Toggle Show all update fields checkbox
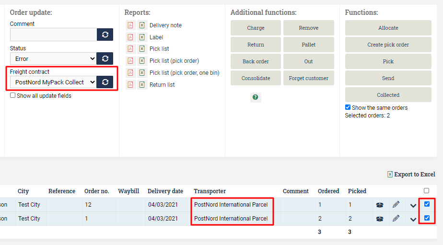This screenshot has height=245, width=443. pos(13,95)
